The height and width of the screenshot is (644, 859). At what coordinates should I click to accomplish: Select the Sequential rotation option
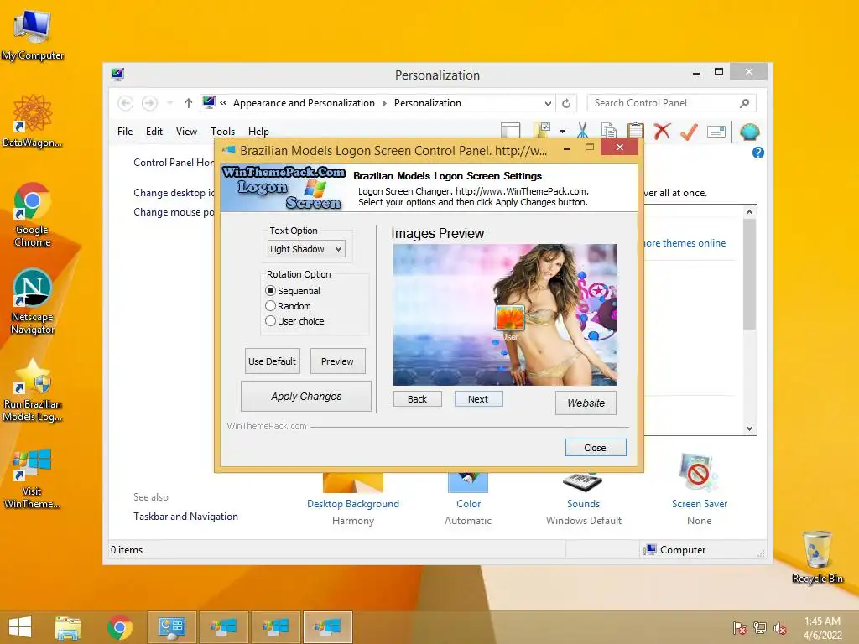tap(293, 291)
